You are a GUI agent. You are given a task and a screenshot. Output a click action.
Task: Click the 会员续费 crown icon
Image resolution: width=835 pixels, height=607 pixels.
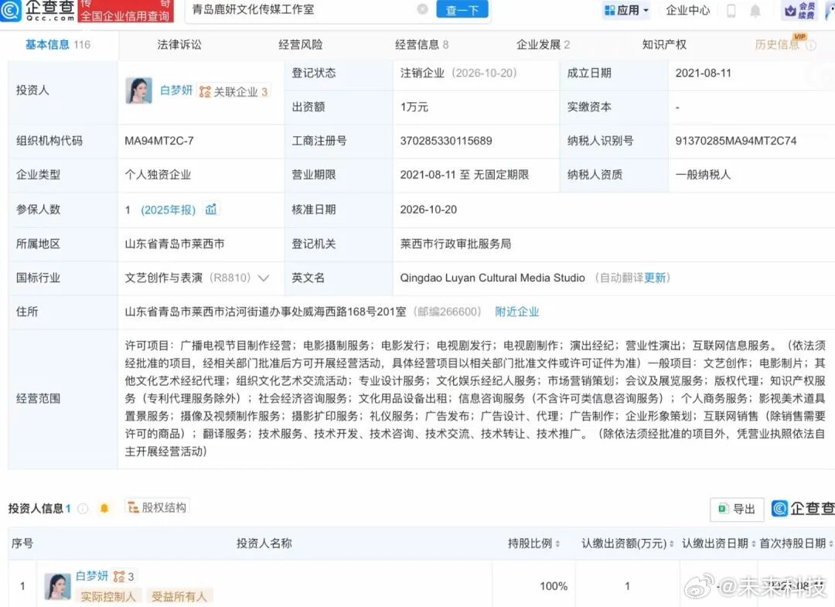tap(800, 10)
